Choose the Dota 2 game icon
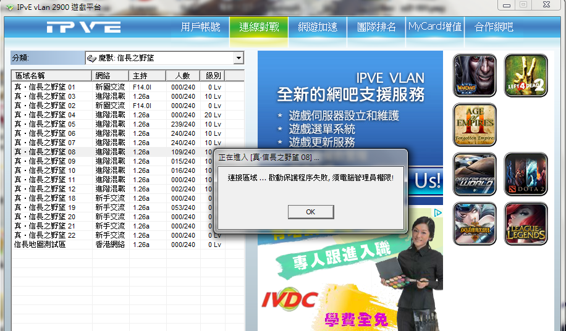The image size is (566, 331). 526,174
